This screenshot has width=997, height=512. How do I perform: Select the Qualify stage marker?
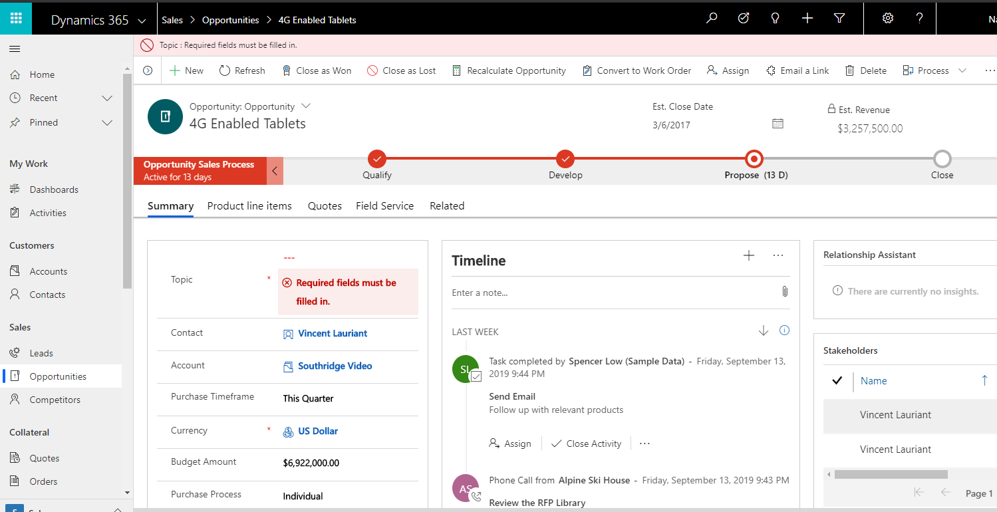click(x=377, y=159)
